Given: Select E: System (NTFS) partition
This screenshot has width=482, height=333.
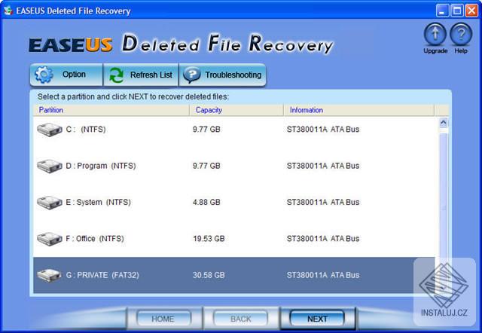Looking at the screenshot, I should coord(234,203).
